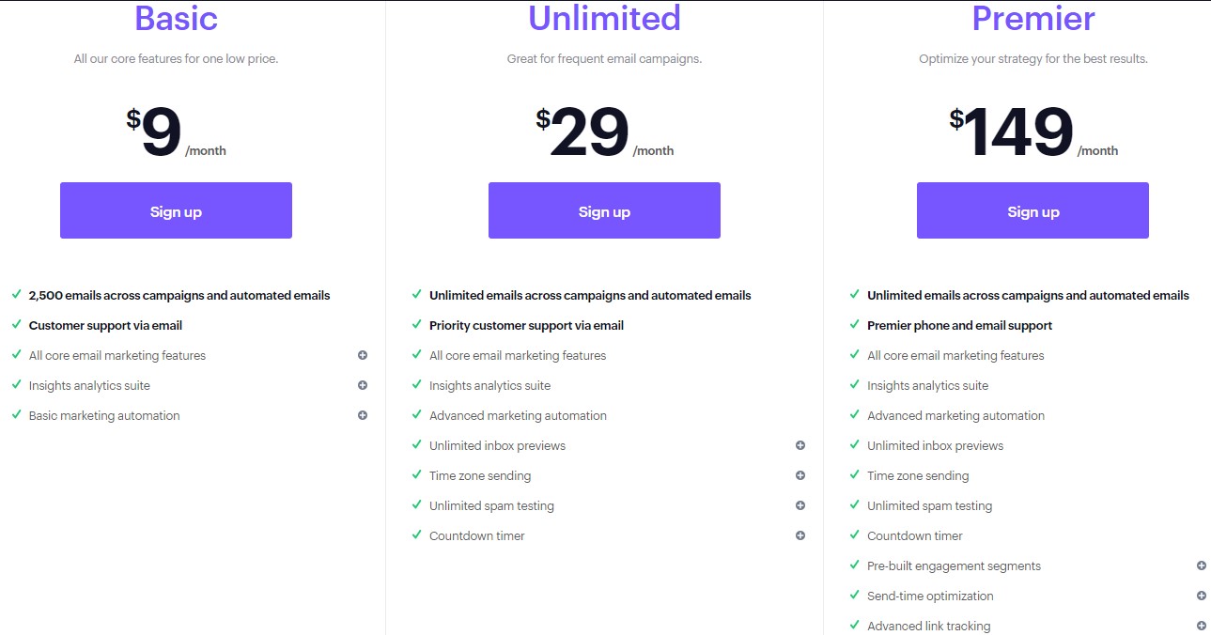The image size is (1211, 635).
Task: Click the Basic plan heading
Action: (x=176, y=18)
